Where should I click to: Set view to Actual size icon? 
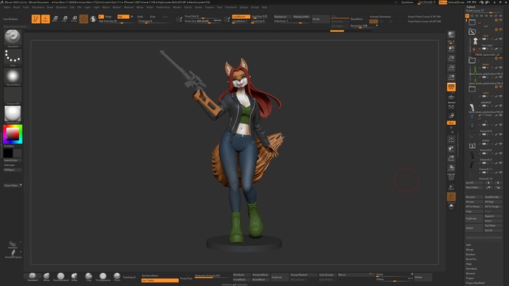point(452,68)
